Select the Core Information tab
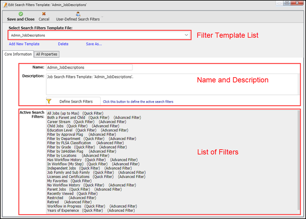Image resolution: width=306 pixels, height=219 pixels. [x=18, y=54]
